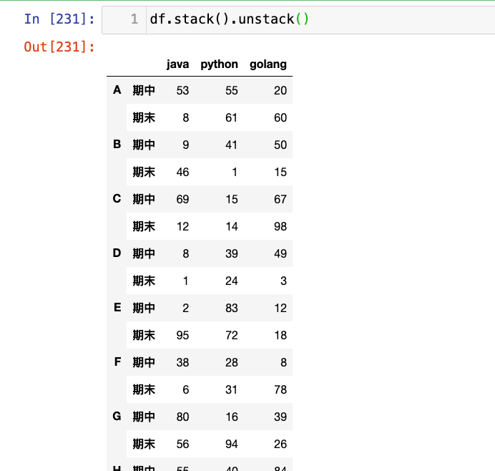Viewport: 495px width, 471px height.
Task: Click the Out[231] output prompt
Action: pos(59,47)
